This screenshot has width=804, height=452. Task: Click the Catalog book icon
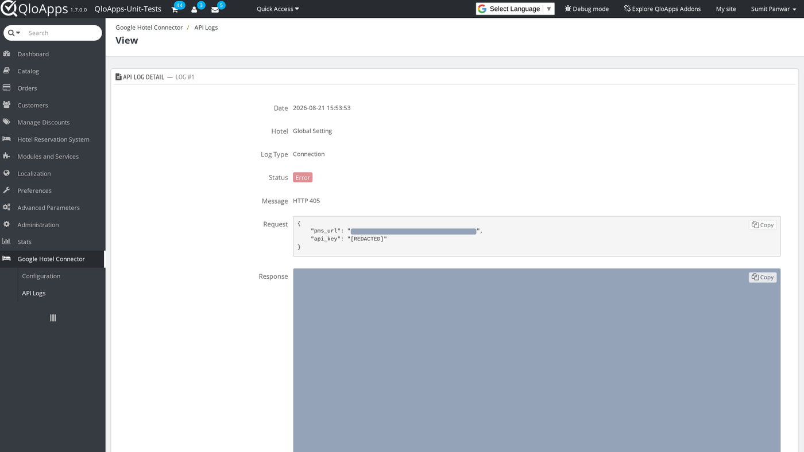(x=7, y=71)
